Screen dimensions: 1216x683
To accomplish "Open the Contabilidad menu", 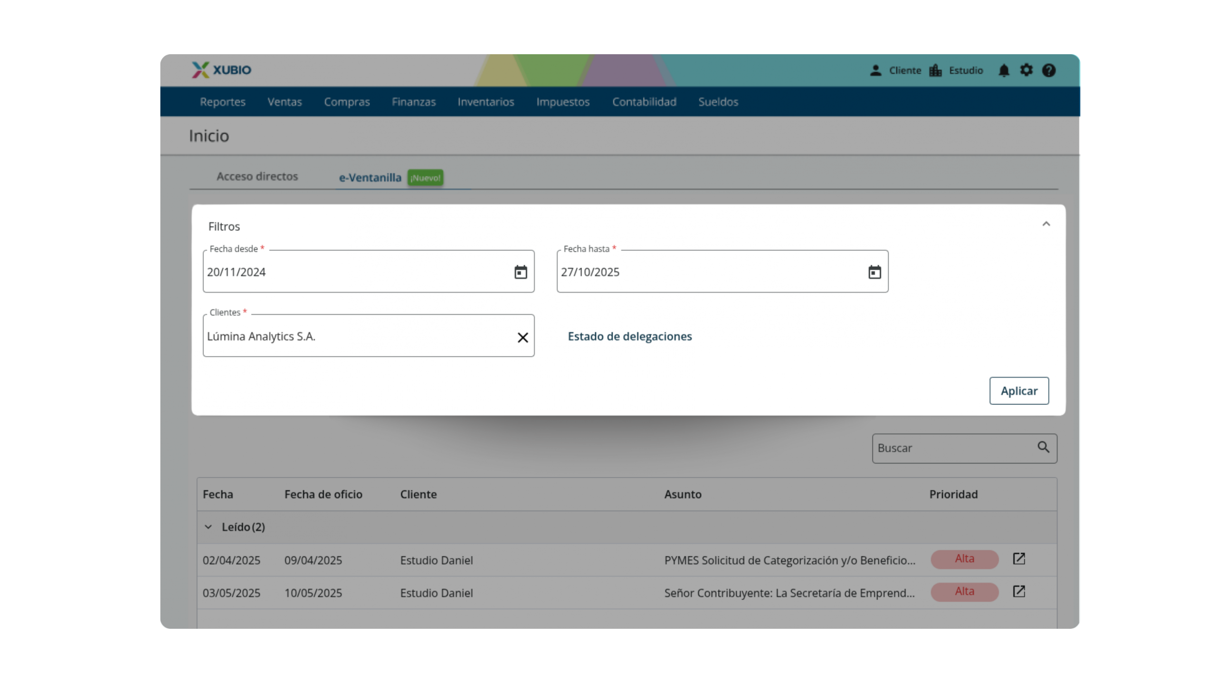I will (x=644, y=102).
